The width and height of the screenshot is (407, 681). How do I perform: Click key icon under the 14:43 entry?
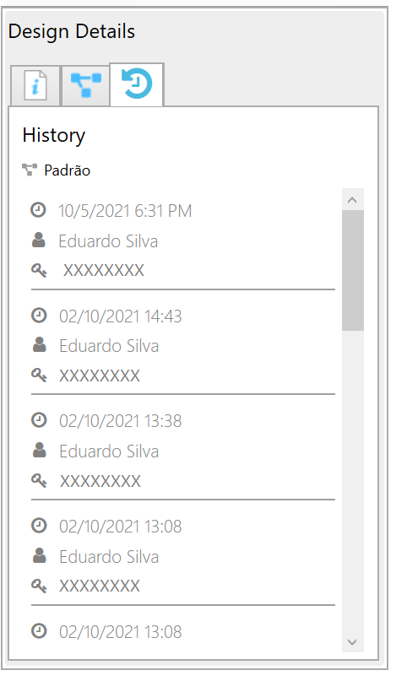pyautogui.click(x=39, y=375)
